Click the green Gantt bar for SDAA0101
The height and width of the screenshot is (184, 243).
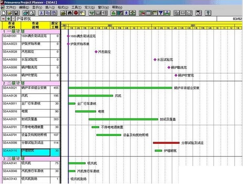click(x=123, y=119)
